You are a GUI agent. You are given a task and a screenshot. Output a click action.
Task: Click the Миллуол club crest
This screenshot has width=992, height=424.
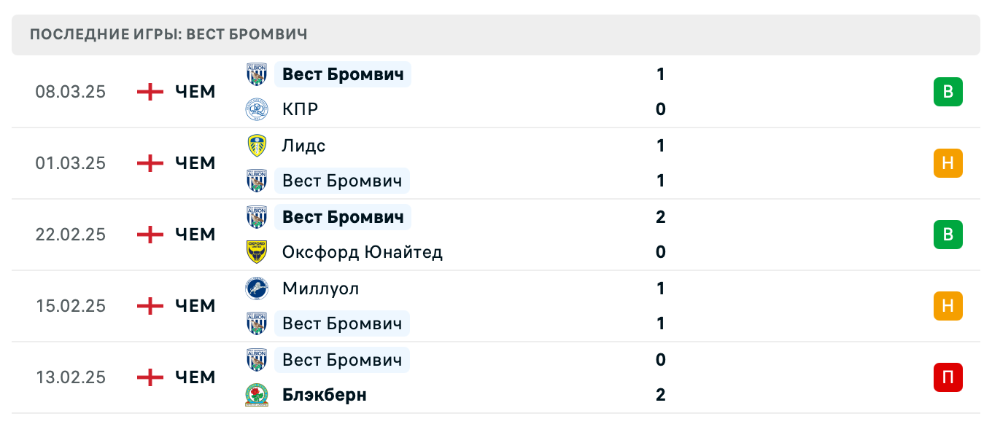point(257,288)
